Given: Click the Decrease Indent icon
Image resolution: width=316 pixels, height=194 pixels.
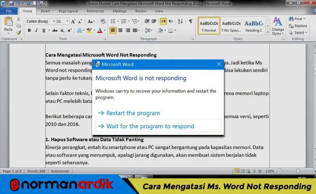Looking at the screenshot, I should pos(147,21).
